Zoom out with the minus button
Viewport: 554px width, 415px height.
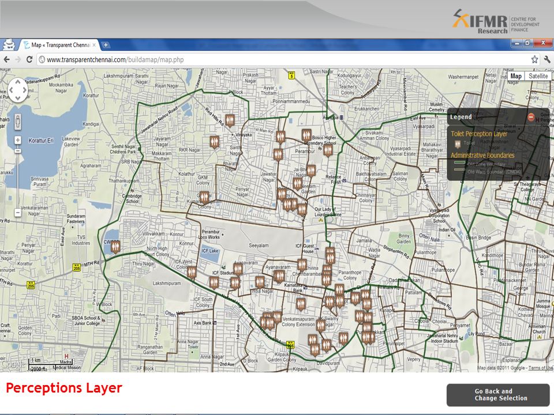[18, 213]
